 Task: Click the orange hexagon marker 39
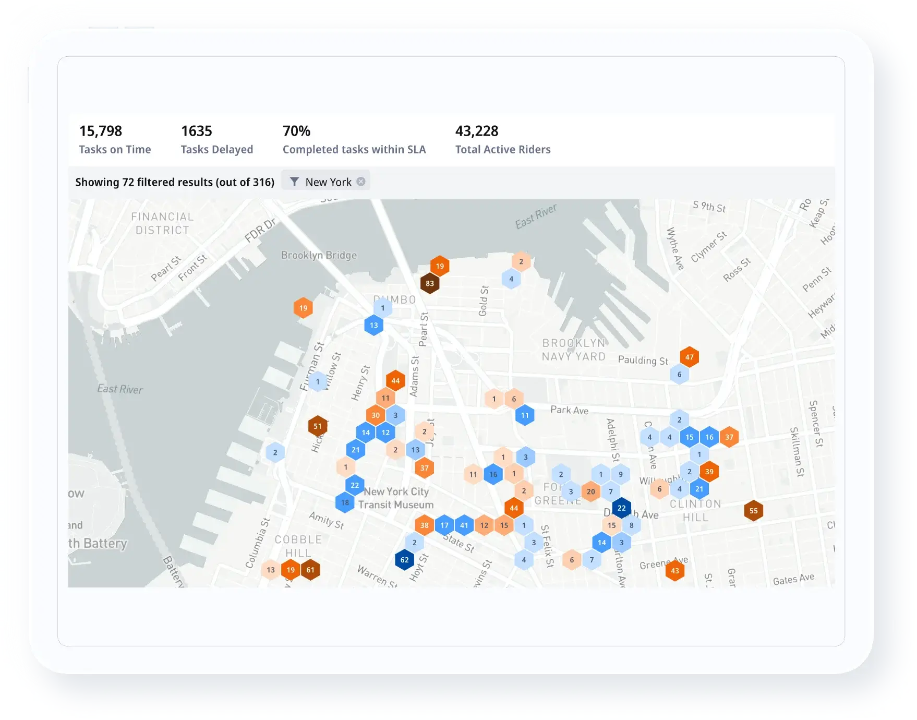(709, 472)
